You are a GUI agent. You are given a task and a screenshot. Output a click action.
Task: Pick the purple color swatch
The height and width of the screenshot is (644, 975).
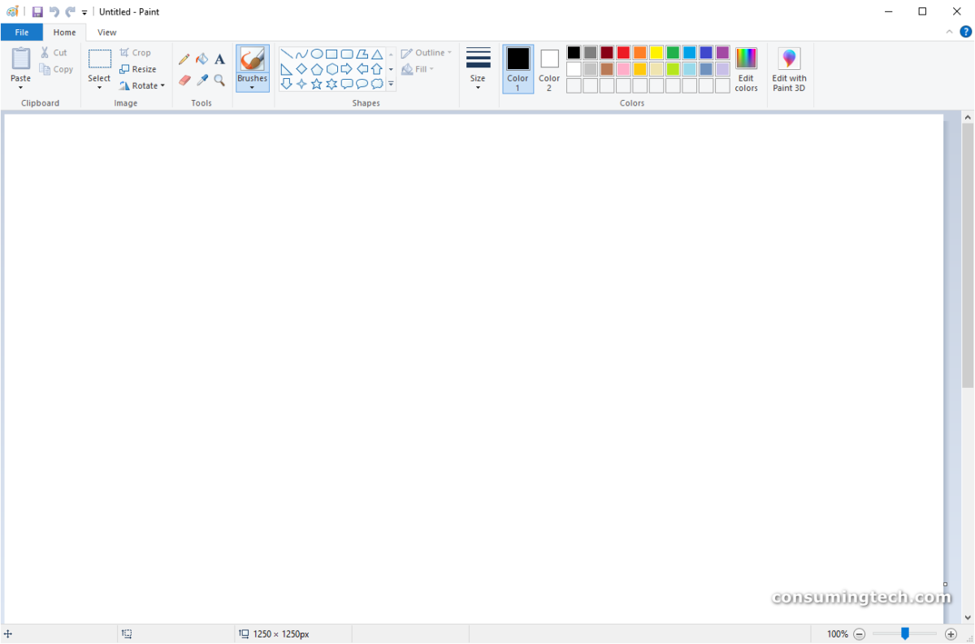(722, 53)
